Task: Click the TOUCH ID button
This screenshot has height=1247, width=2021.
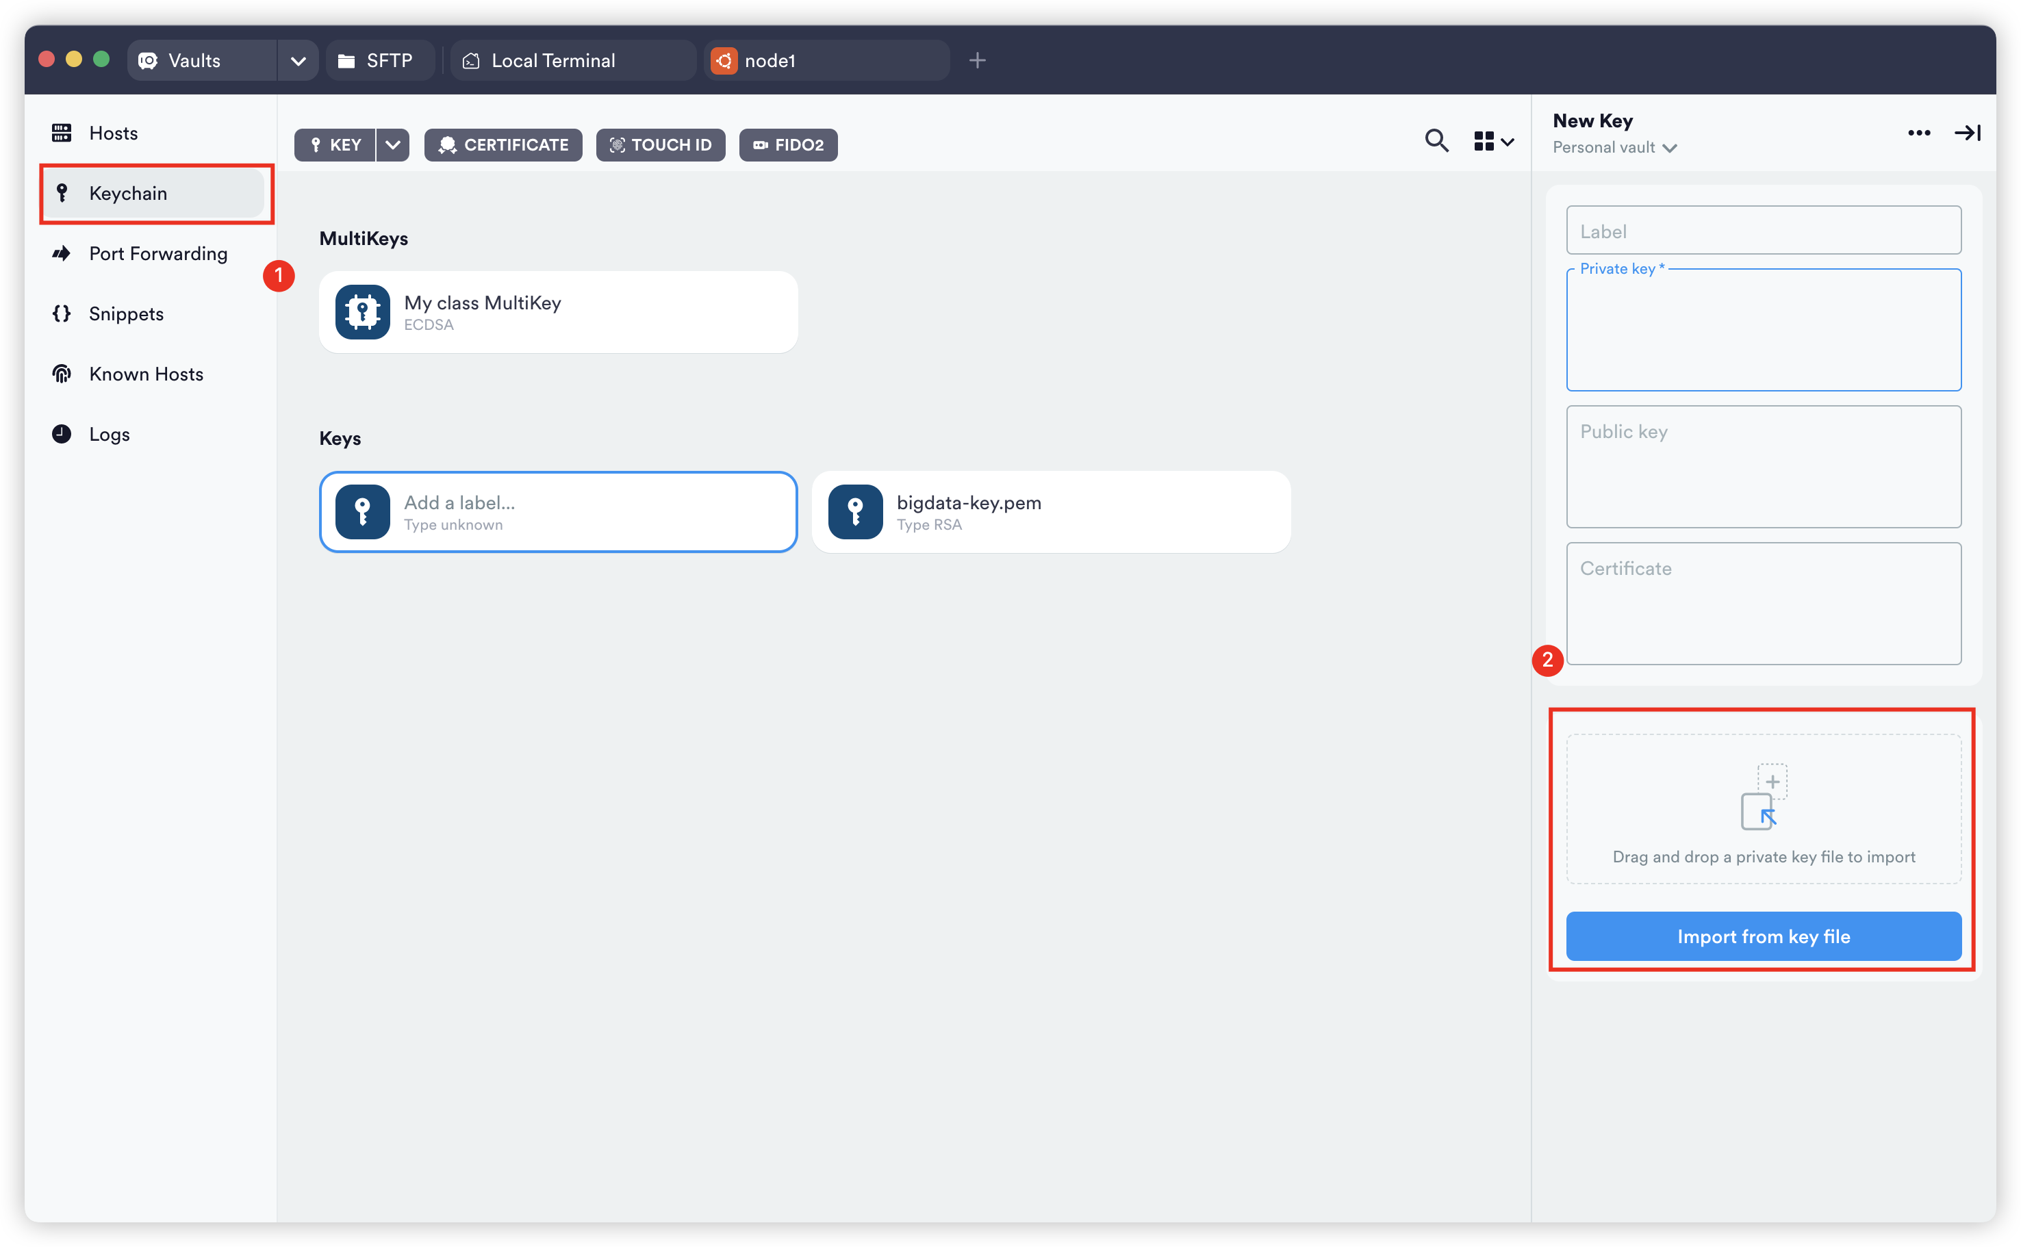Action: tap(660, 145)
